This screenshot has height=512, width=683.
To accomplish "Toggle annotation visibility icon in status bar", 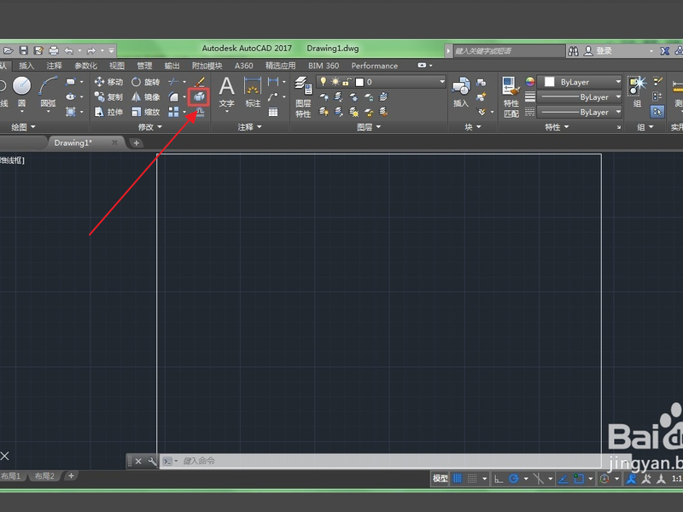I will [631, 479].
